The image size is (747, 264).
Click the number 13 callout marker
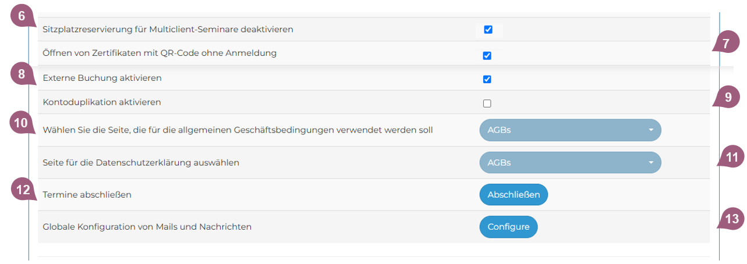pyautogui.click(x=732, y=219)
